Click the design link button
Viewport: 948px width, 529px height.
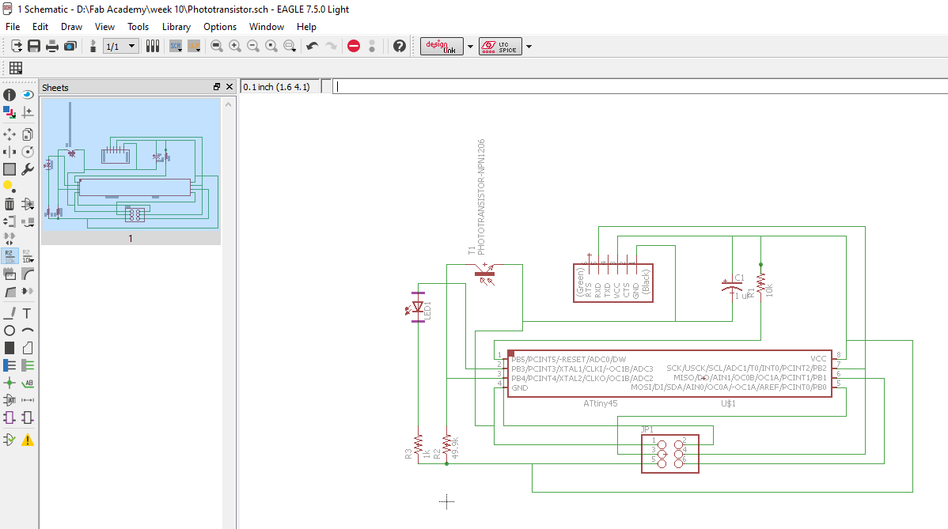tap(442, 47)
